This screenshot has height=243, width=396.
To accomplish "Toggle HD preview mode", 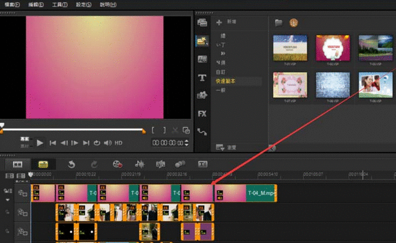I will point(118,142).
